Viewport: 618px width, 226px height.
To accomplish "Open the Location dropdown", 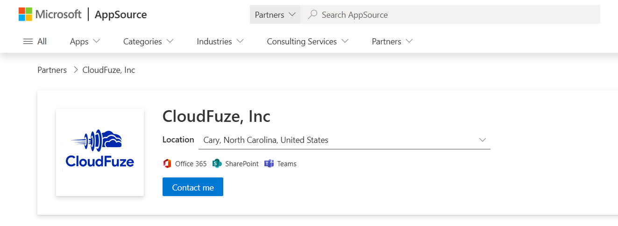I will [x=344, y=140].
